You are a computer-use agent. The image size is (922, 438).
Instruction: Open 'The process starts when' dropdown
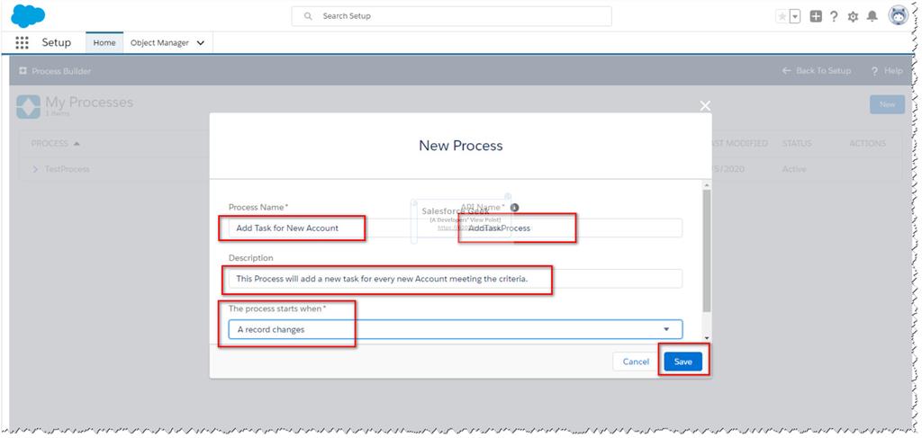point(455,329)
